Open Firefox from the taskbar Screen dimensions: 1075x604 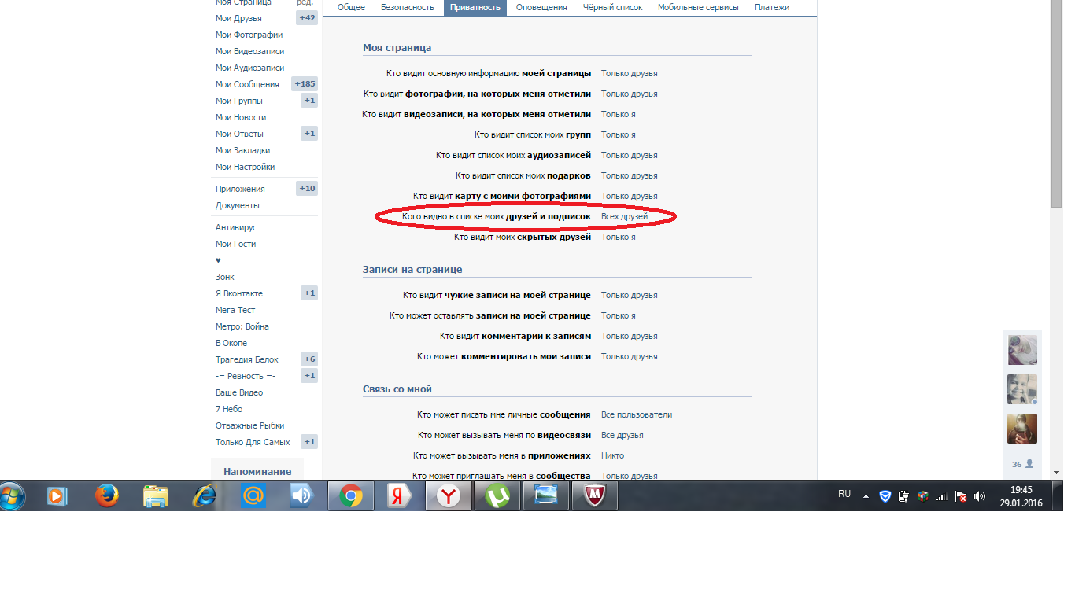[107, 496]
